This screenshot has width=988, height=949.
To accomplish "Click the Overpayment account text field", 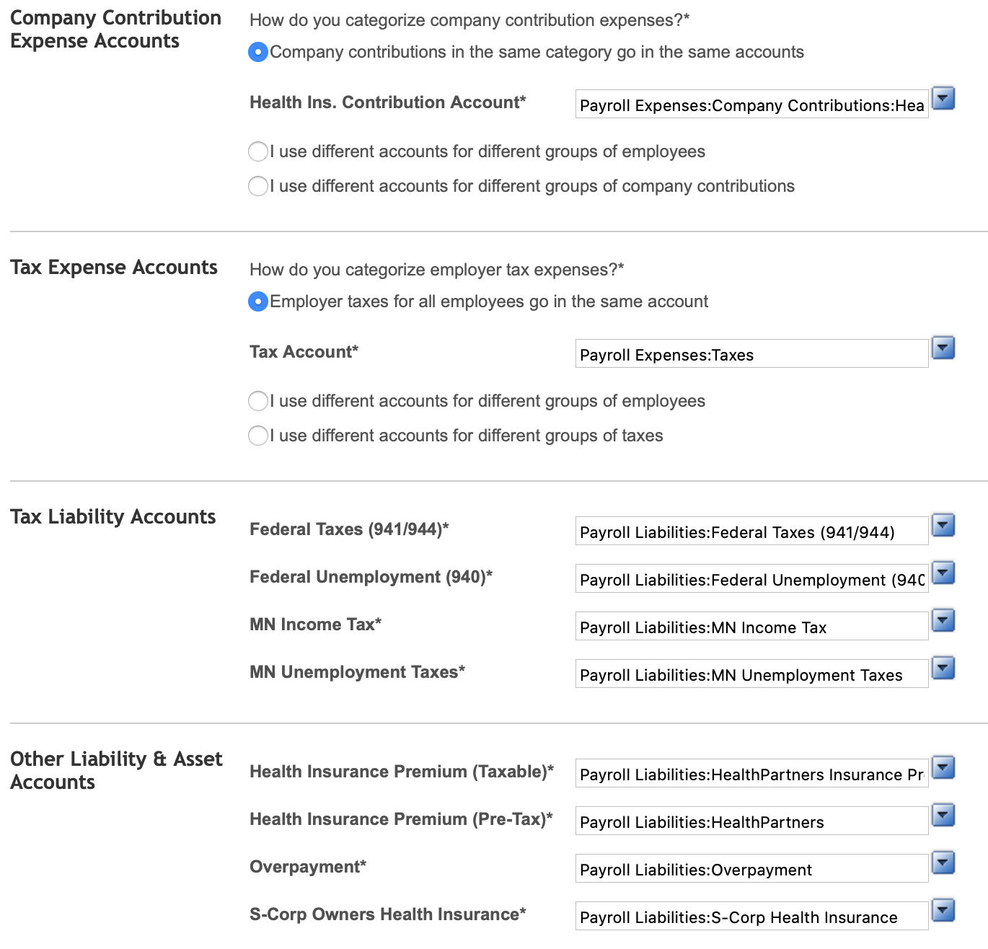I will coord(750,868).
